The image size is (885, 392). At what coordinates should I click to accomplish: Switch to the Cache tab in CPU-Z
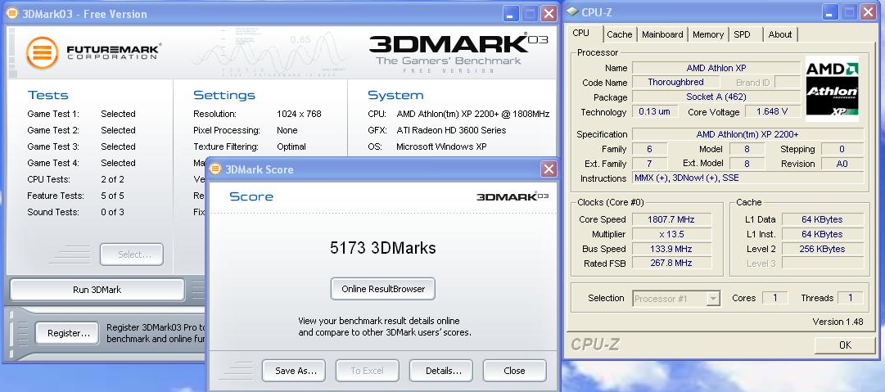pyautogui.click(x=619, y=34)
